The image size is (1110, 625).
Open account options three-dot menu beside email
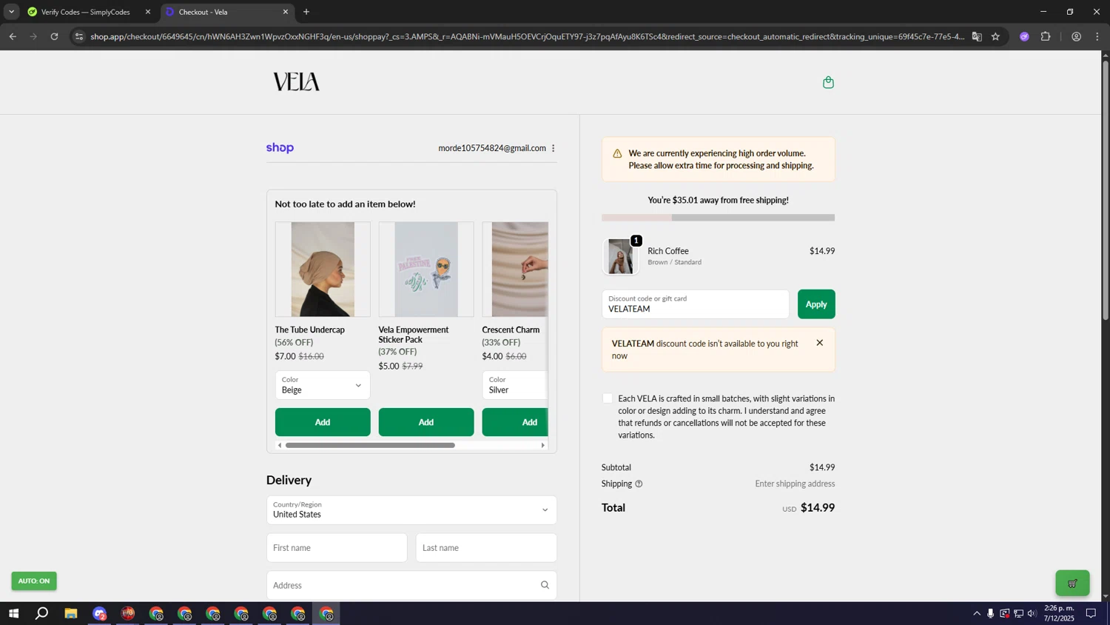coord(553,148)
